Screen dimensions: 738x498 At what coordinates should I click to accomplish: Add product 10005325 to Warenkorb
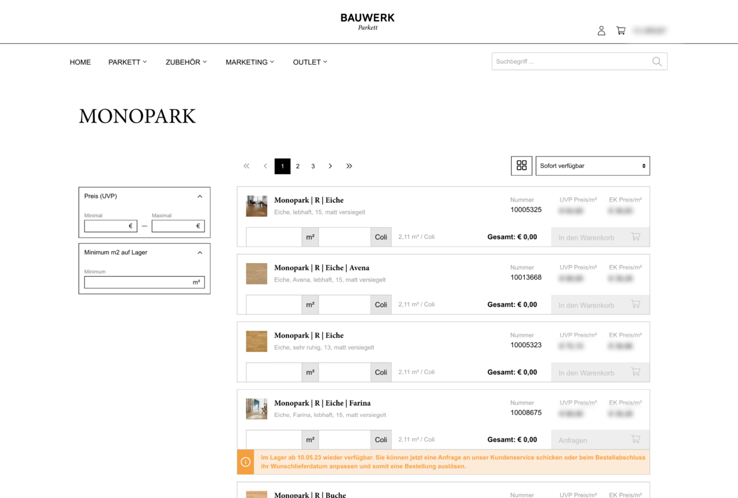point(599,238)
